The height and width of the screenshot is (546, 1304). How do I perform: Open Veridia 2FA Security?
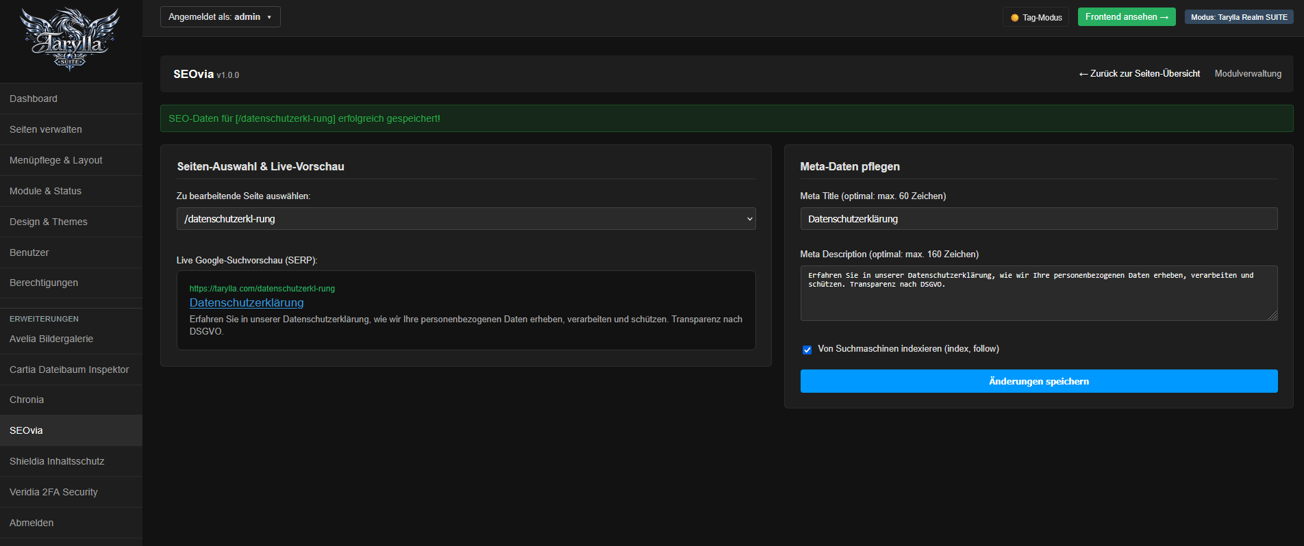tap(71, 492)
